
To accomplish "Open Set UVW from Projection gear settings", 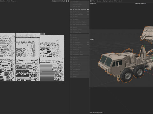I will point(88,9).
